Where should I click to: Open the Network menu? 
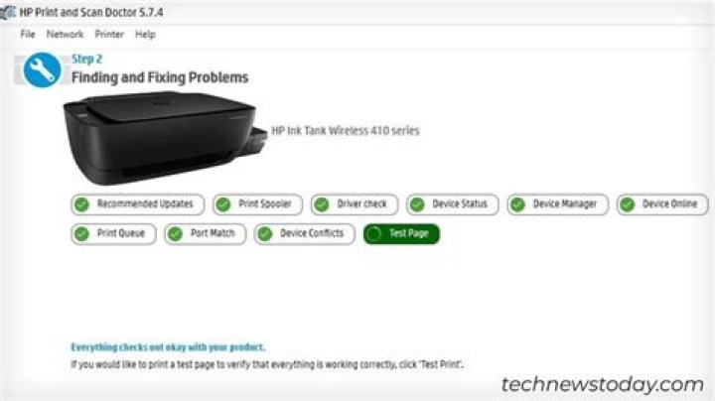(x=65, y=34)
